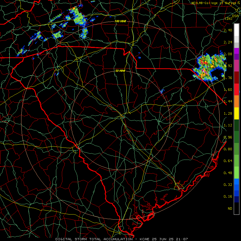Click the yellow swatch beside 1.28

tap(236, 113)
